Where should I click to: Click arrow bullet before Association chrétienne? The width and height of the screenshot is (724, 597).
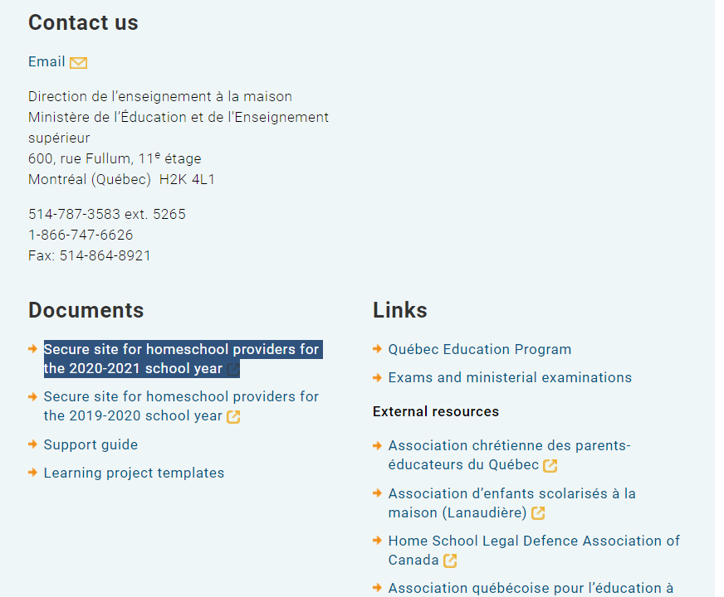[377, 445]
